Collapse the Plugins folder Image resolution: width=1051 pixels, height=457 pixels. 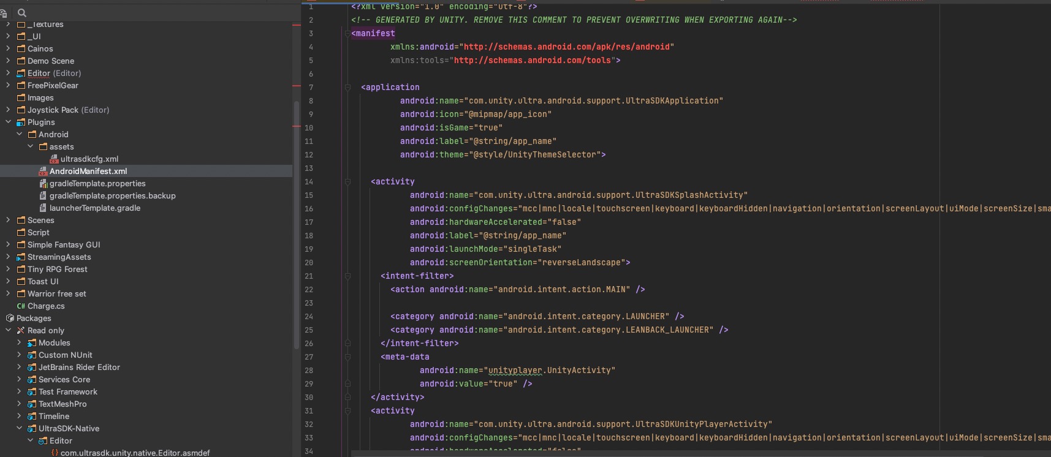coord(8,123)
